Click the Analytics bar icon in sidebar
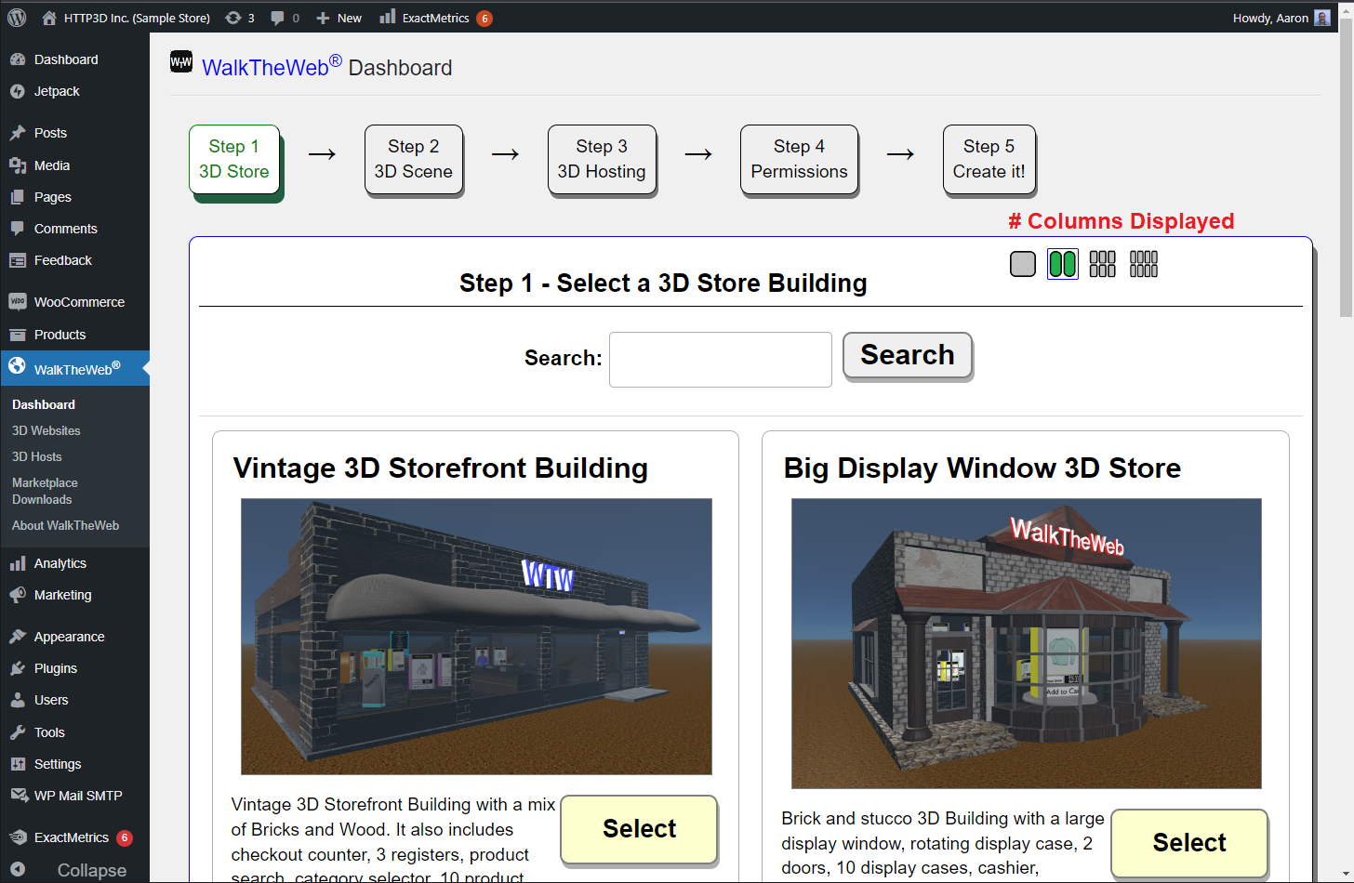Viewport: 1354px width, 883px height. 18,563
